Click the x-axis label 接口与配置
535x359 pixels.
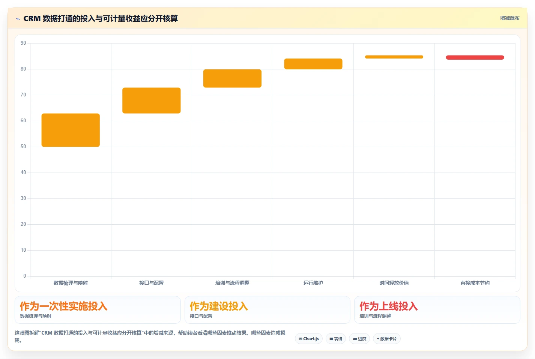(x=152, y=283)
